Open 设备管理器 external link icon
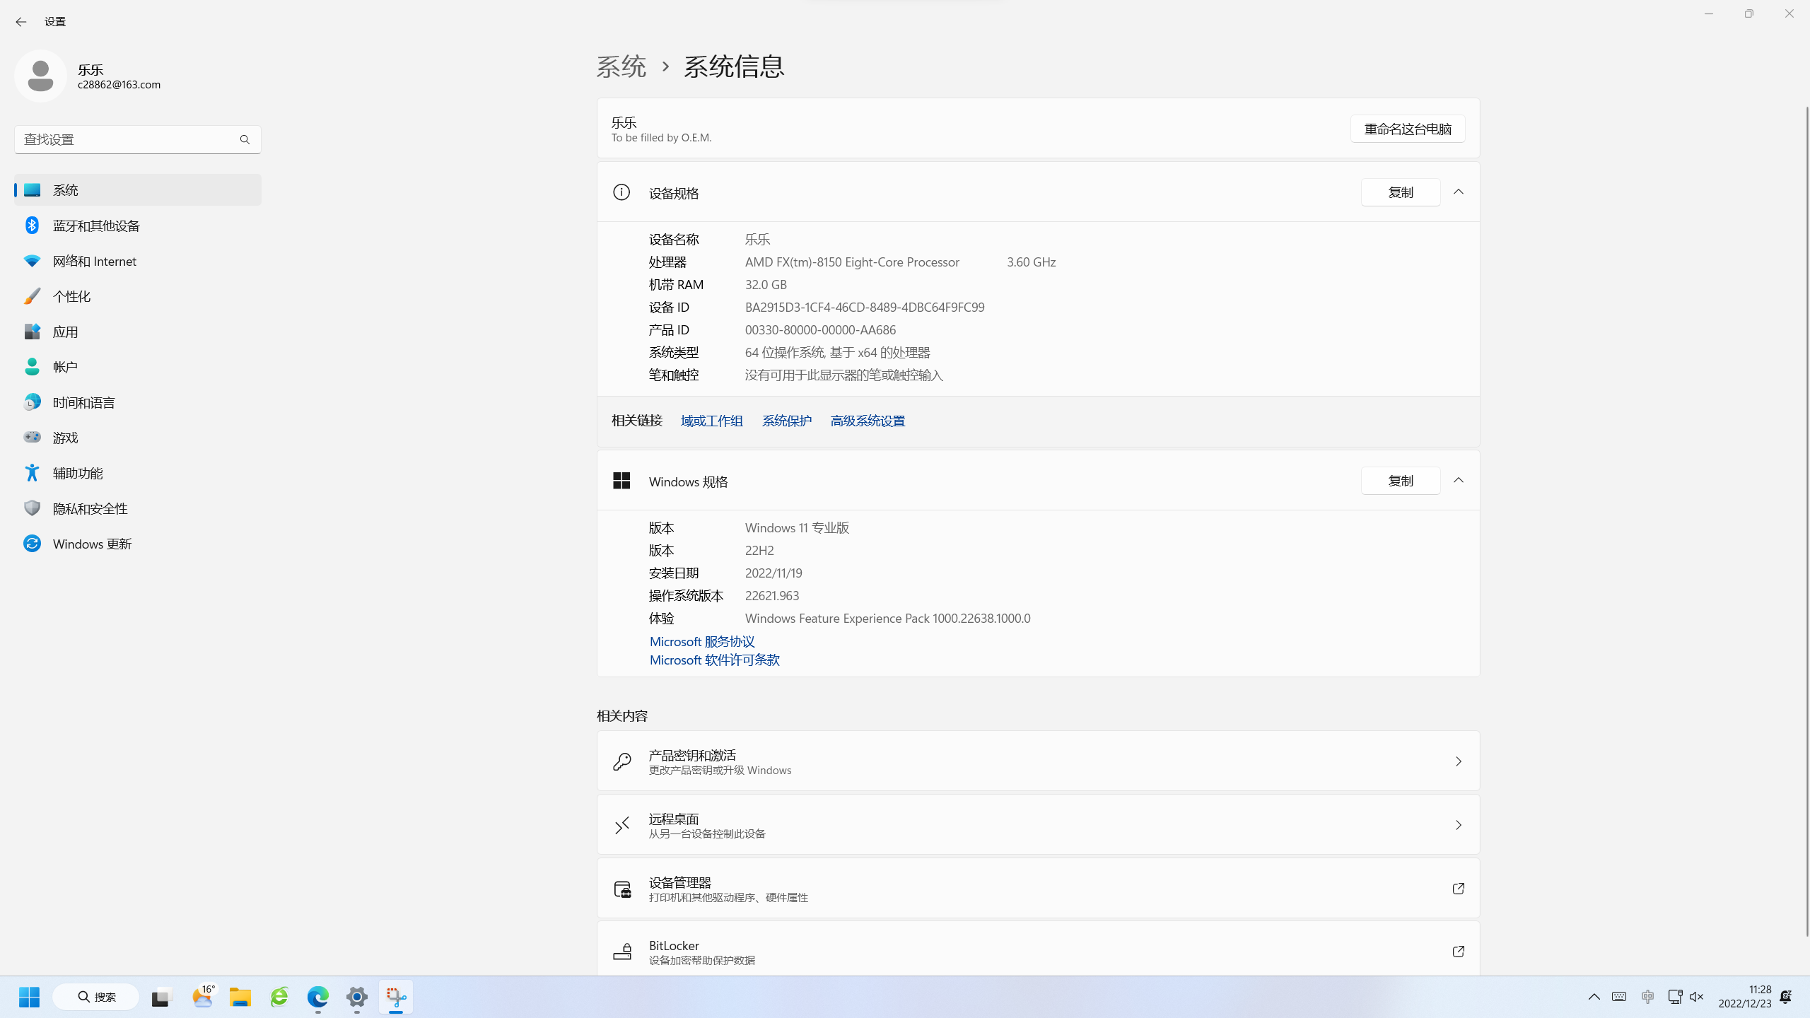1810x1018 pixels. pyautogui.click(x=1458, y=889)
